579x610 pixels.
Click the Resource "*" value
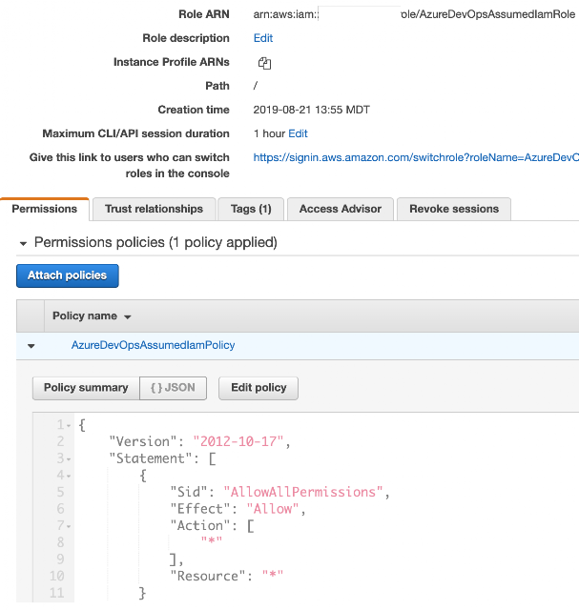tap(273, 575)
